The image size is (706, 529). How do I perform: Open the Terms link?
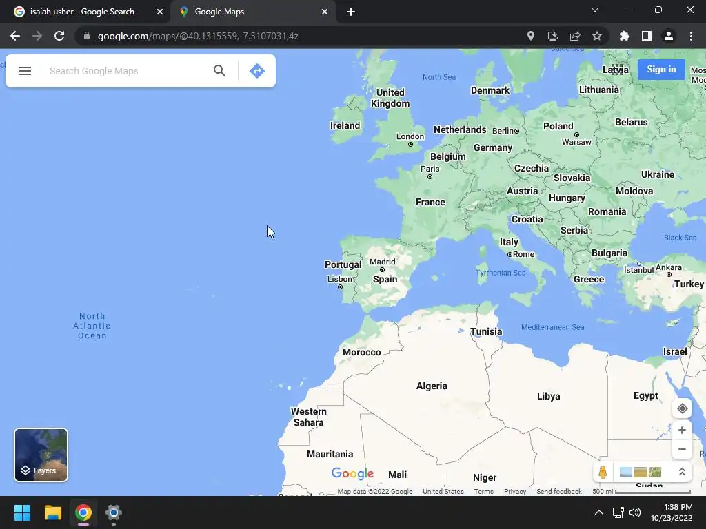(x=483, y=491)
